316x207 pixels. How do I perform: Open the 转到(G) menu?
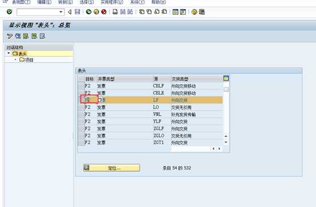[66, 2]
